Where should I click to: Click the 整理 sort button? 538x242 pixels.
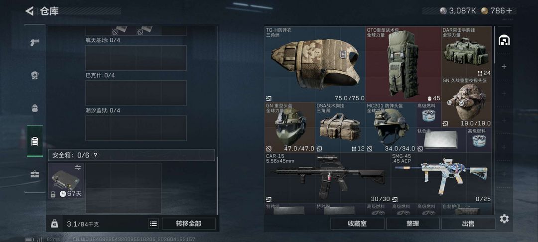tap(413, 224)
